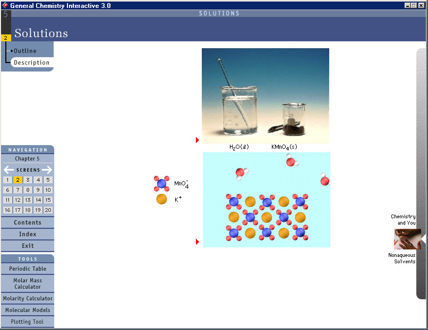Image resolution: width=428 pixels, height=330 pixels.
Task: Jump to screen 5
Action: click(48, 180)
